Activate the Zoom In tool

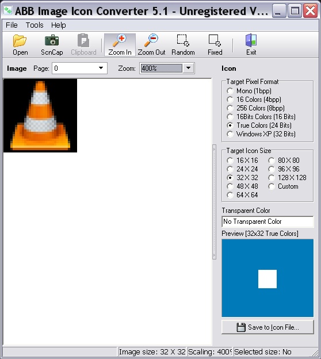[120, 45]
